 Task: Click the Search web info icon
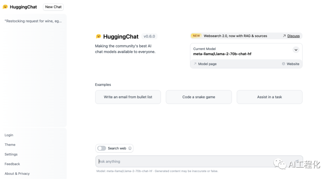130,149
